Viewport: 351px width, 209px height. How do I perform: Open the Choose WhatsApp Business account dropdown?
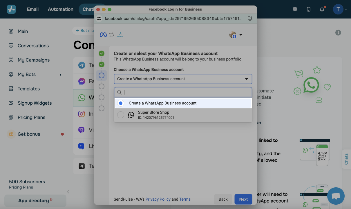[x=183, y=79]
